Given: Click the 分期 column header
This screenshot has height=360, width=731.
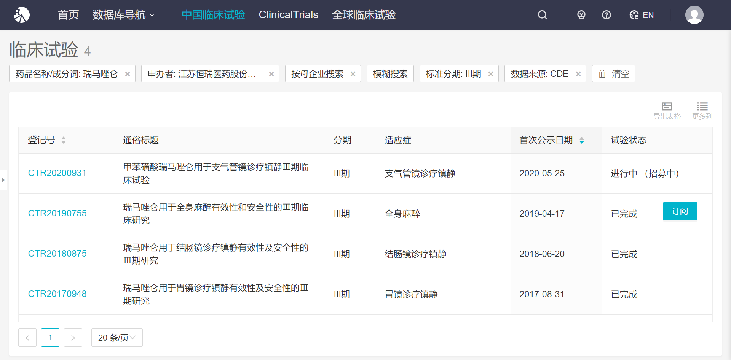Looking at the screenshot, I should click(x=342, y=140).
